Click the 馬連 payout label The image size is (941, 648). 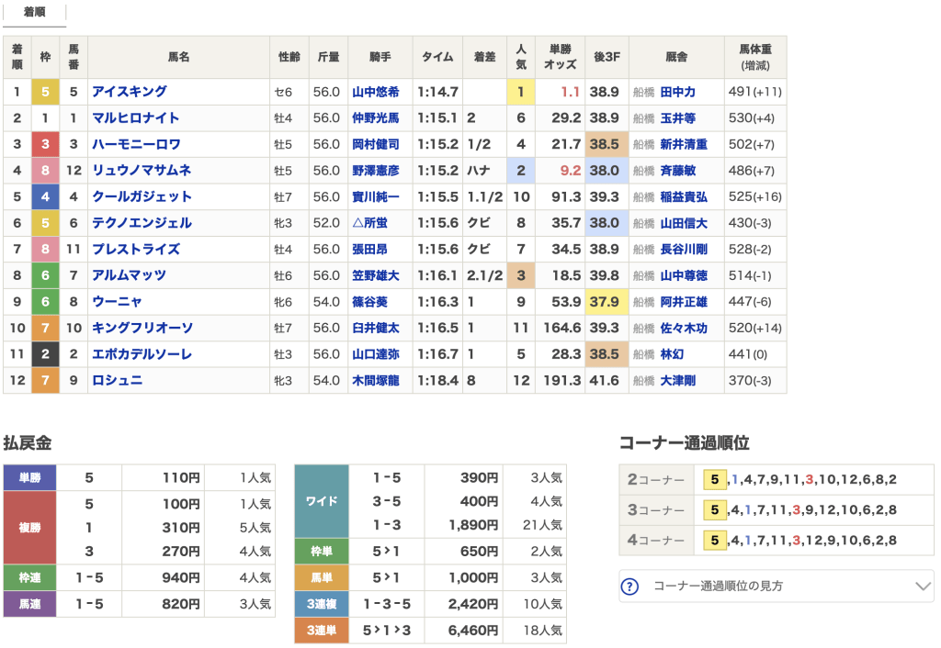[29, 604]
